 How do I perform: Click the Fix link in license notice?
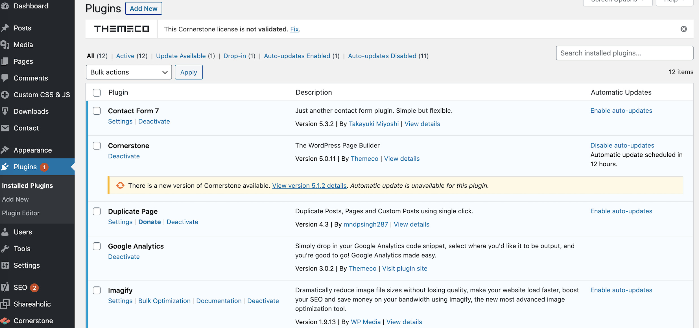(294, 29)
